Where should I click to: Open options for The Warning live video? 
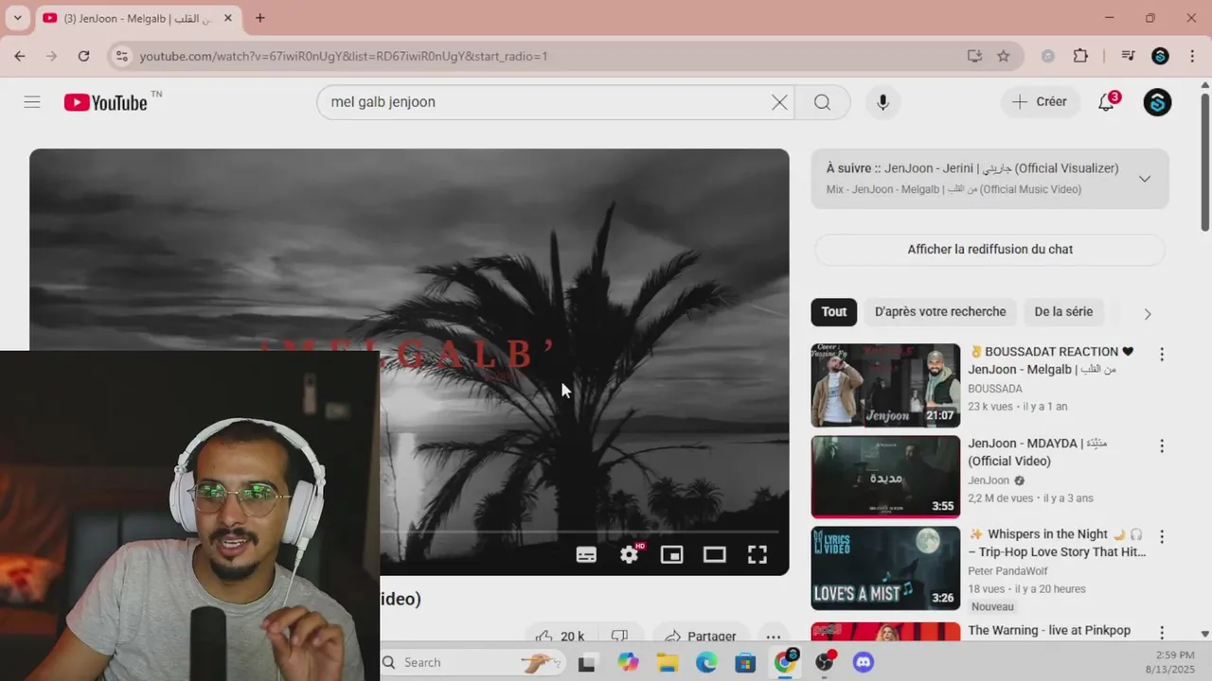pyautogui.click(x=1162, y=632)
